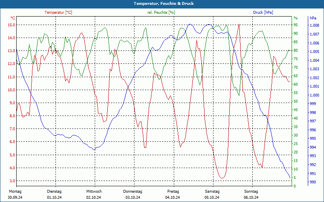The width and height of the screenshot is (324, 202).
Task: Click the date '01.10.24'
Action: coord(54,198)
